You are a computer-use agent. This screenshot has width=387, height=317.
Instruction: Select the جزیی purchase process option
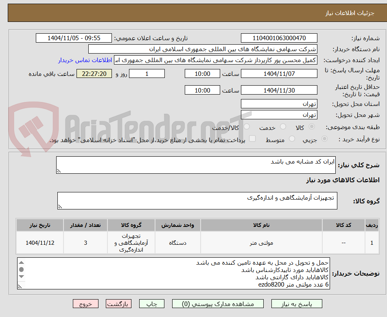click(324, 139)
